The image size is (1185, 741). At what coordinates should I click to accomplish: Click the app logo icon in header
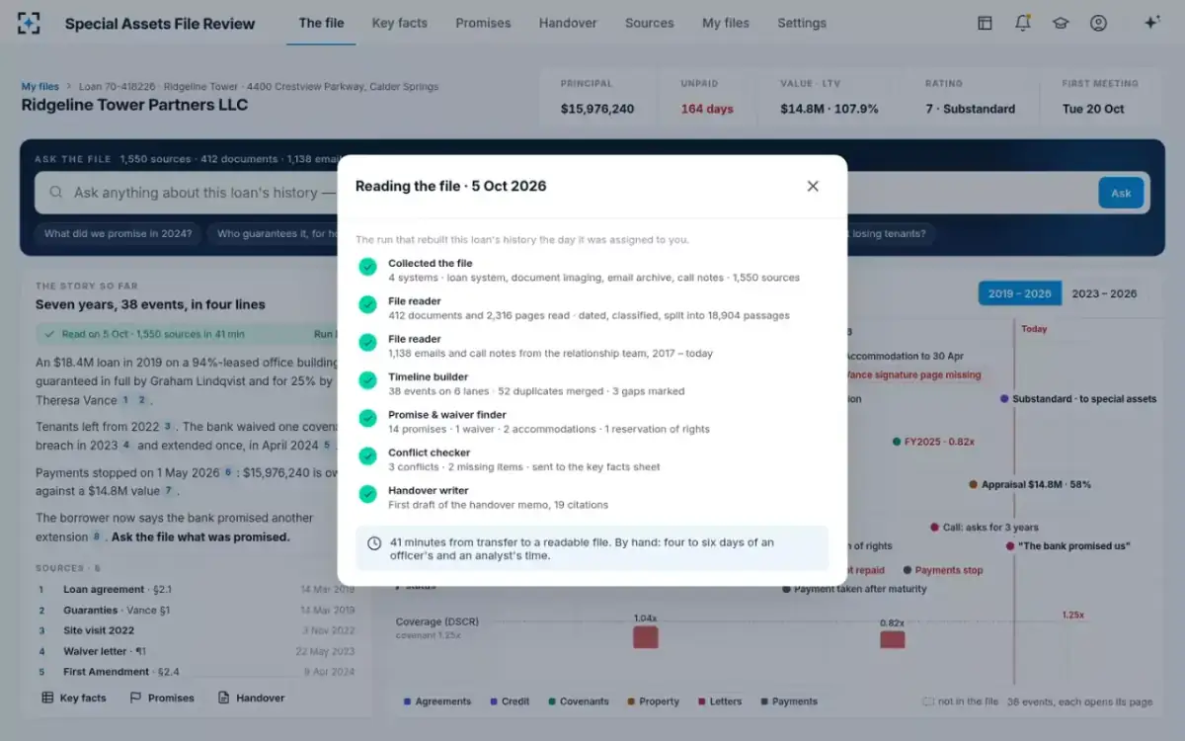click(x=29, y=23)
